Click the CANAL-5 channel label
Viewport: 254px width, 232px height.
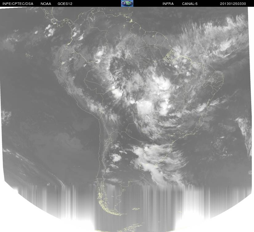click(x=190, y=4)
